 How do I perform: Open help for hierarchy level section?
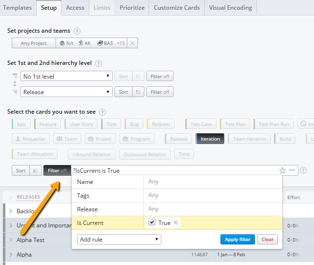98,63
